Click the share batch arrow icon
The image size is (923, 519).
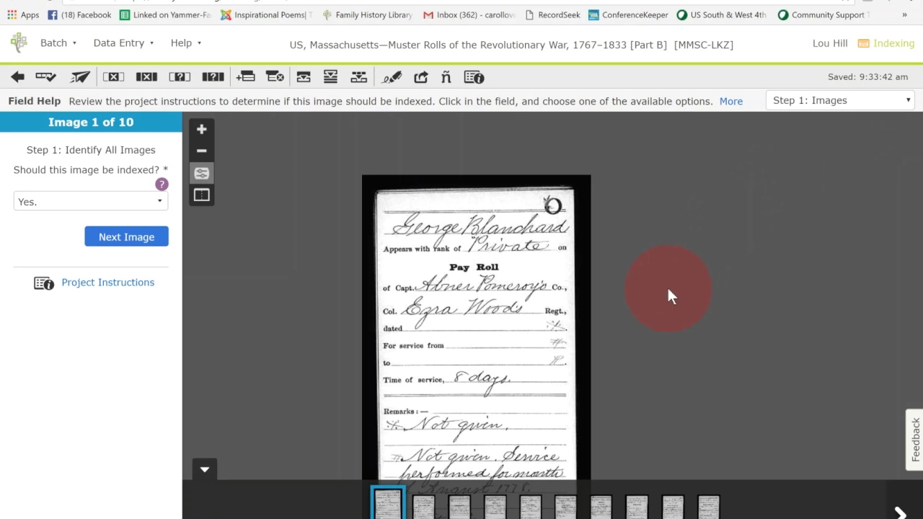pyautogui.click(x=421, y=77)
